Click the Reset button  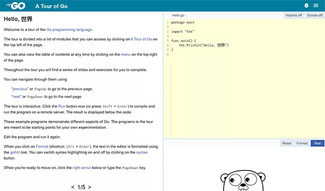tap(287, 143)
